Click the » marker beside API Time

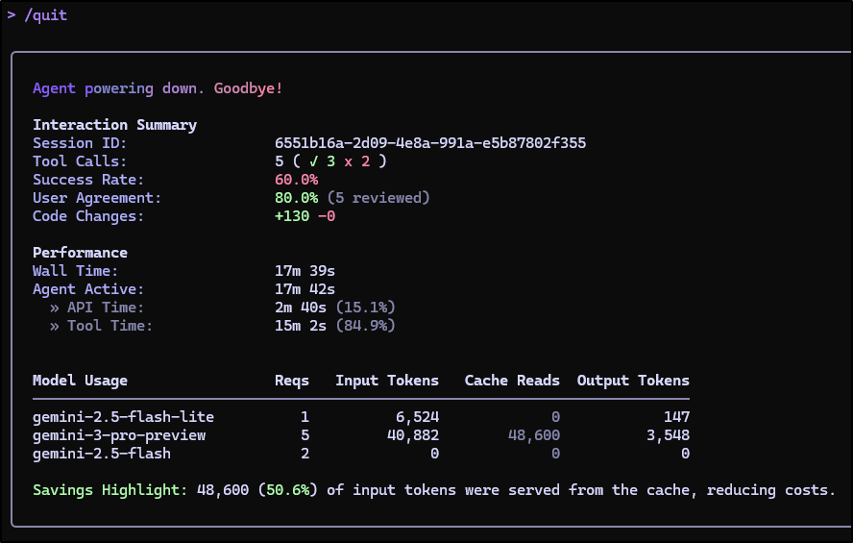[x=55, y=308]
